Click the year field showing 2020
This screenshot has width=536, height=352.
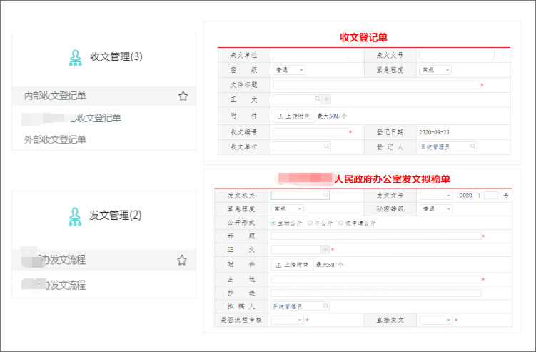pos(465,196)
